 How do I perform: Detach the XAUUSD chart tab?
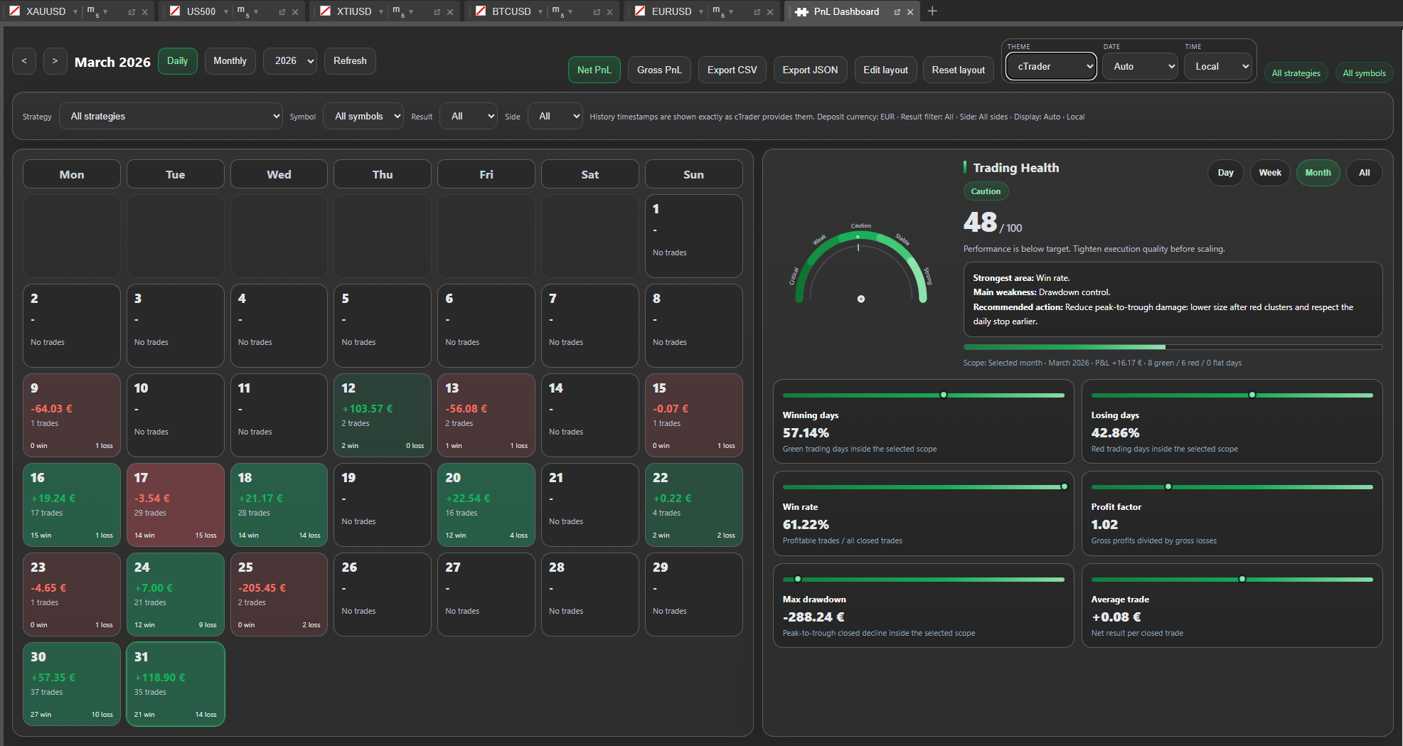click(x=132, y=12)
